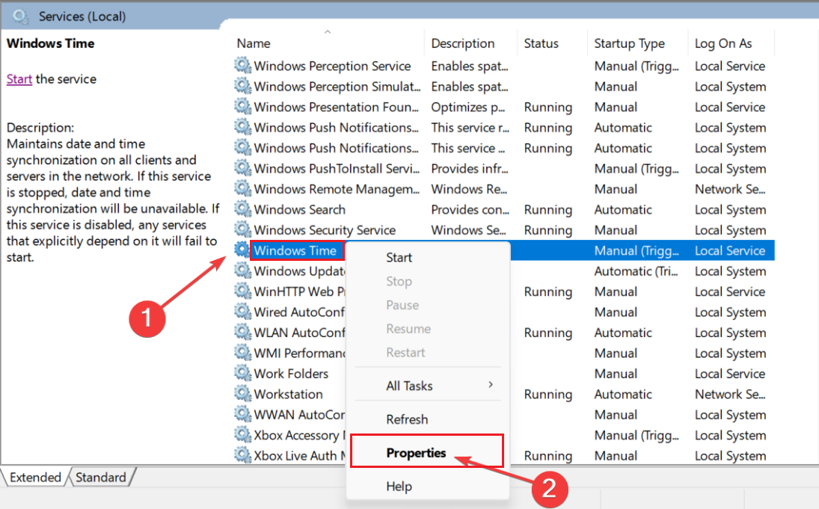
Task: Choose Refresh from the context menu
Action: [x=407, y=419]
